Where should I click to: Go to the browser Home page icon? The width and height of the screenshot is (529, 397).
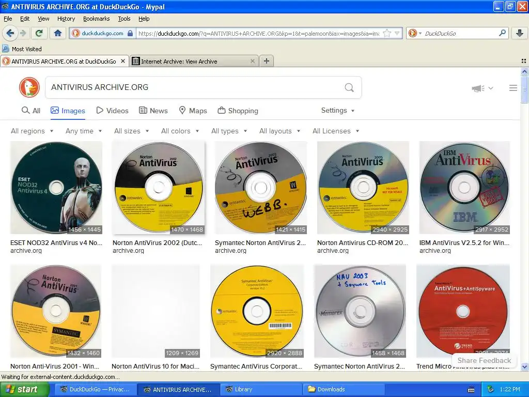click(58, 33)
